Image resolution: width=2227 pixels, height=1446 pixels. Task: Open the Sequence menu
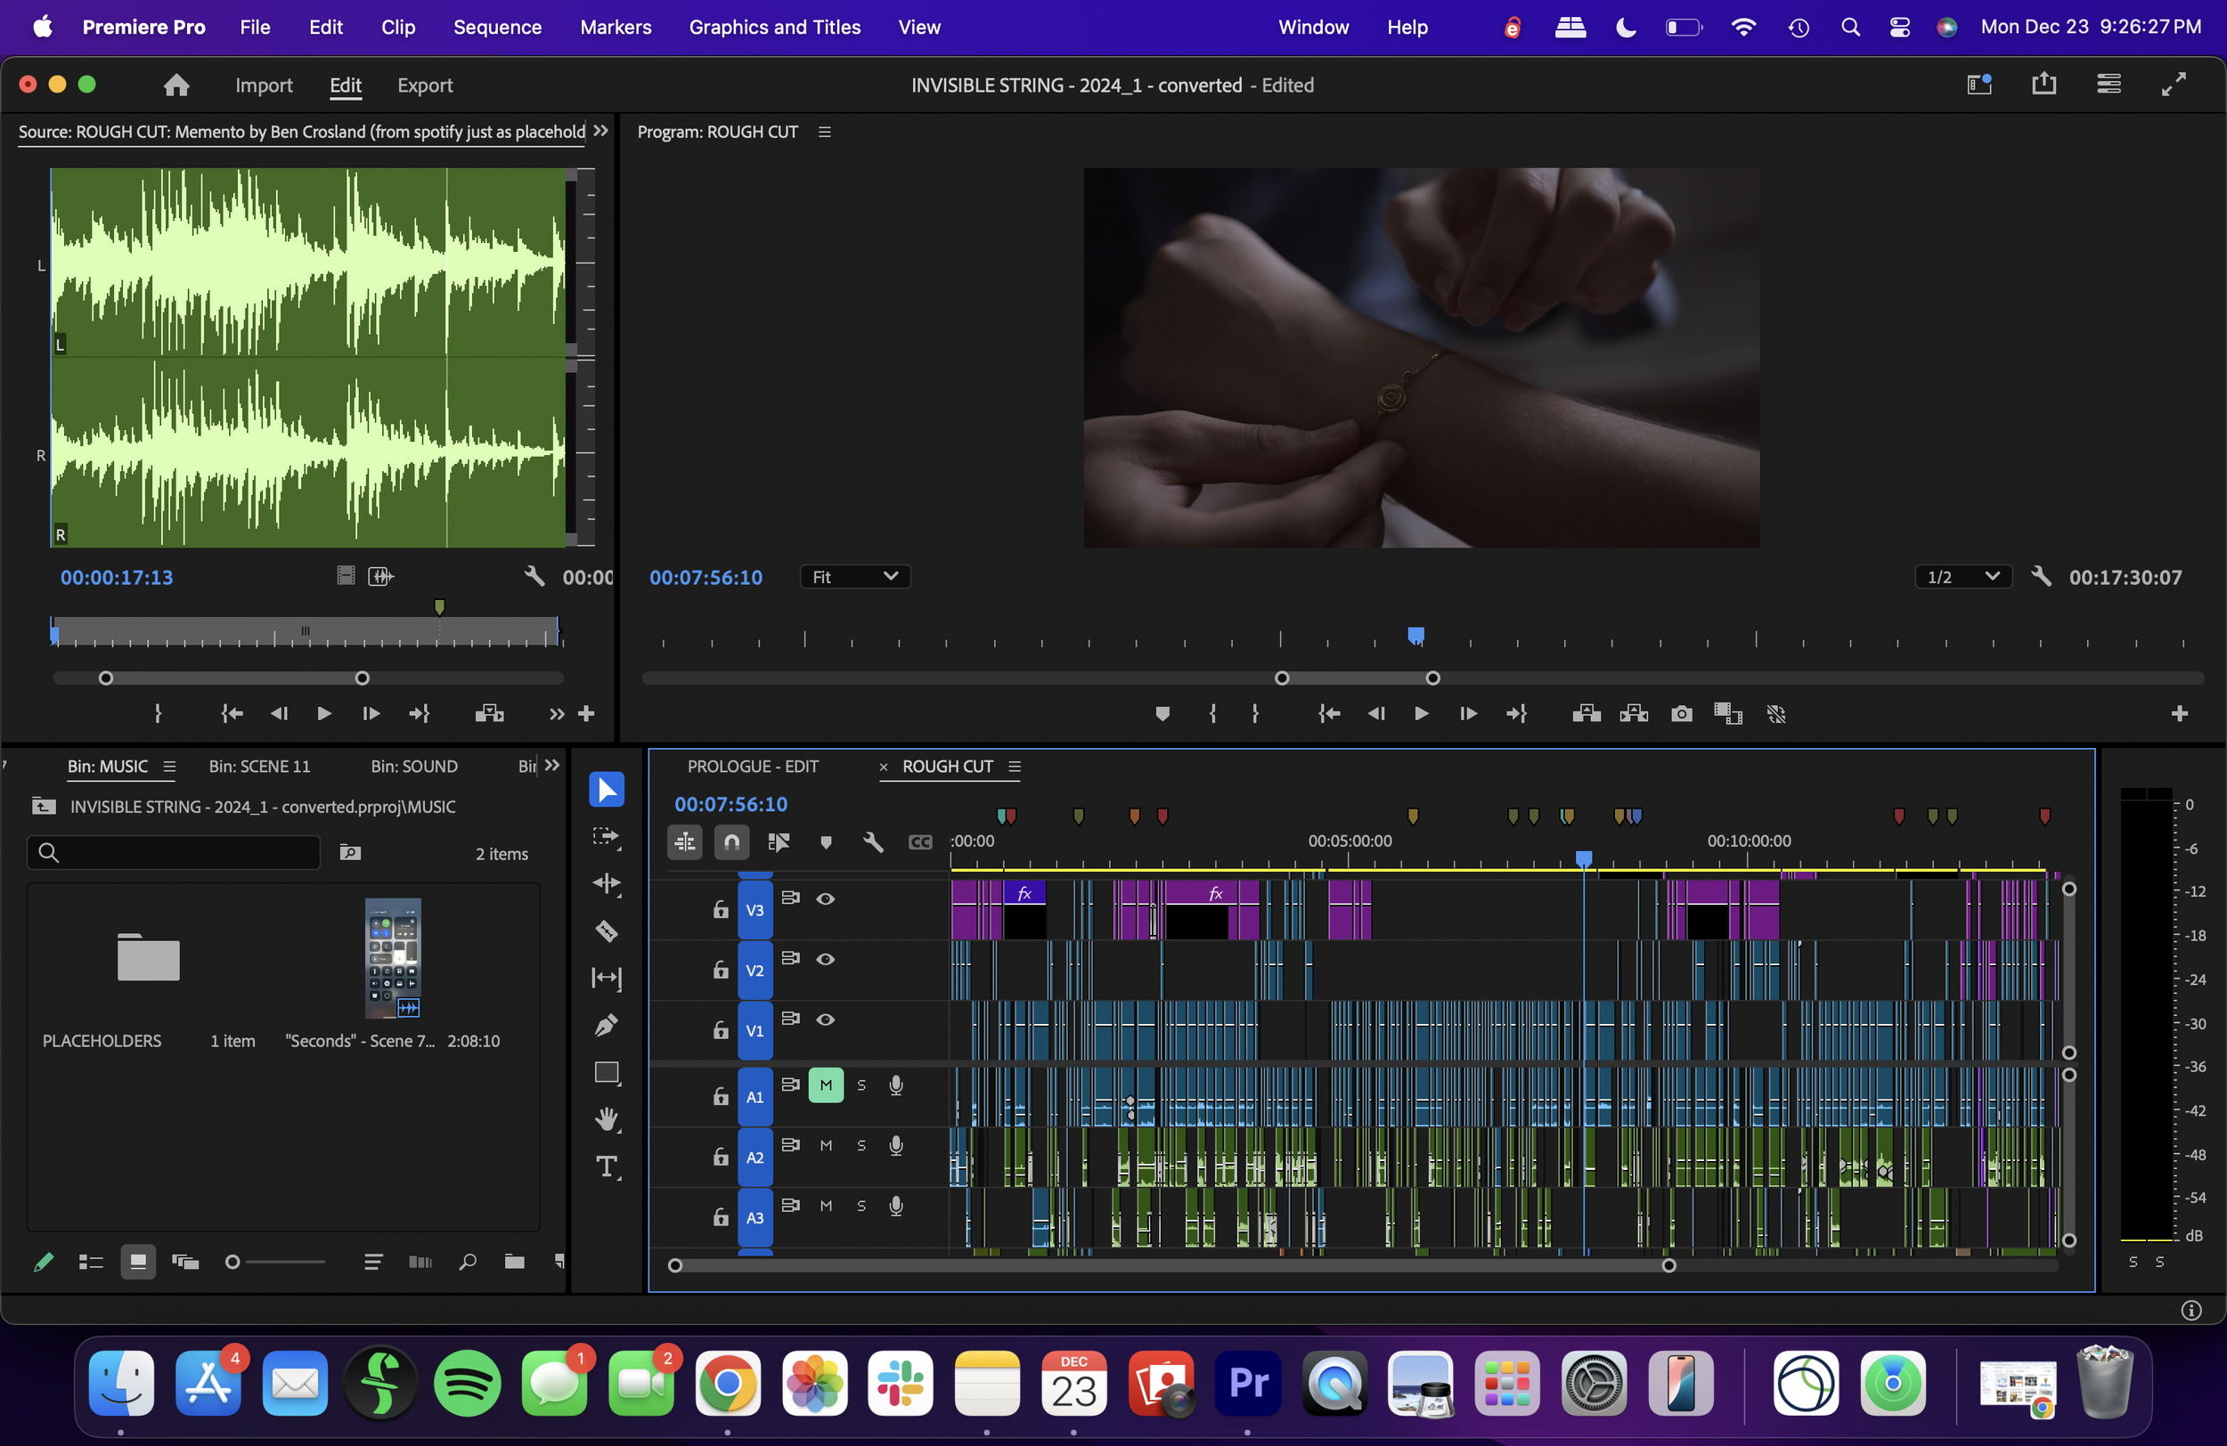[497, 27]
